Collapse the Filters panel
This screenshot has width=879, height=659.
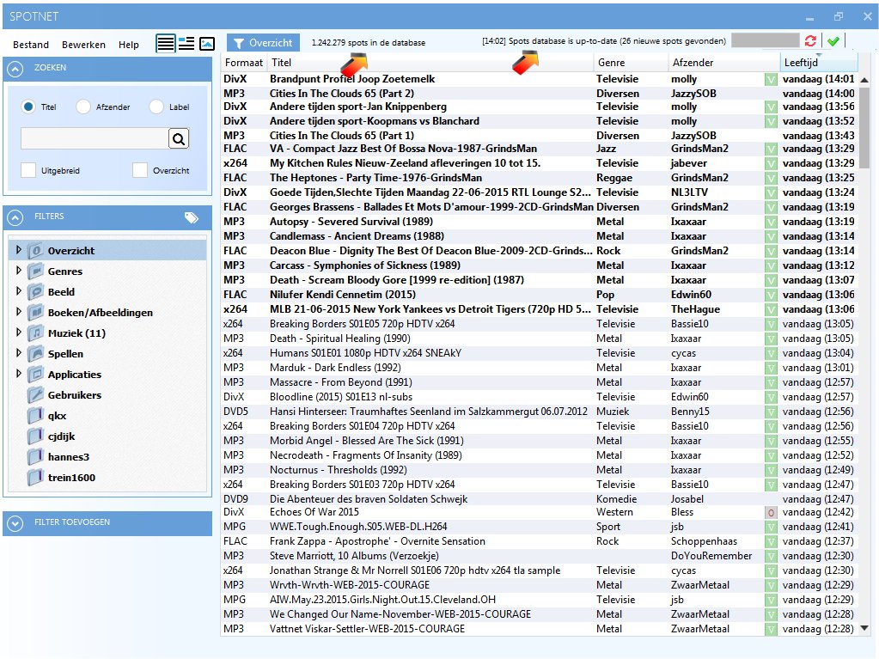pyautogui.click(x=15, y=217)
